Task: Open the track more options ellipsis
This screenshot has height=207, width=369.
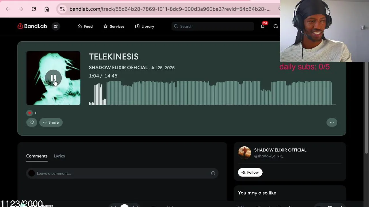Action: coord(332,122)
